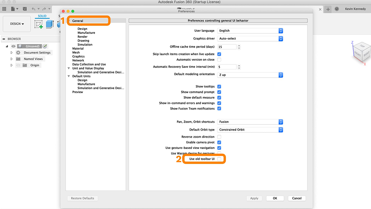Image resolution: width=371 pixels, height=209 pixels.
Task: Collapse the Browser panel with double arrows
Action: [4, 39]
